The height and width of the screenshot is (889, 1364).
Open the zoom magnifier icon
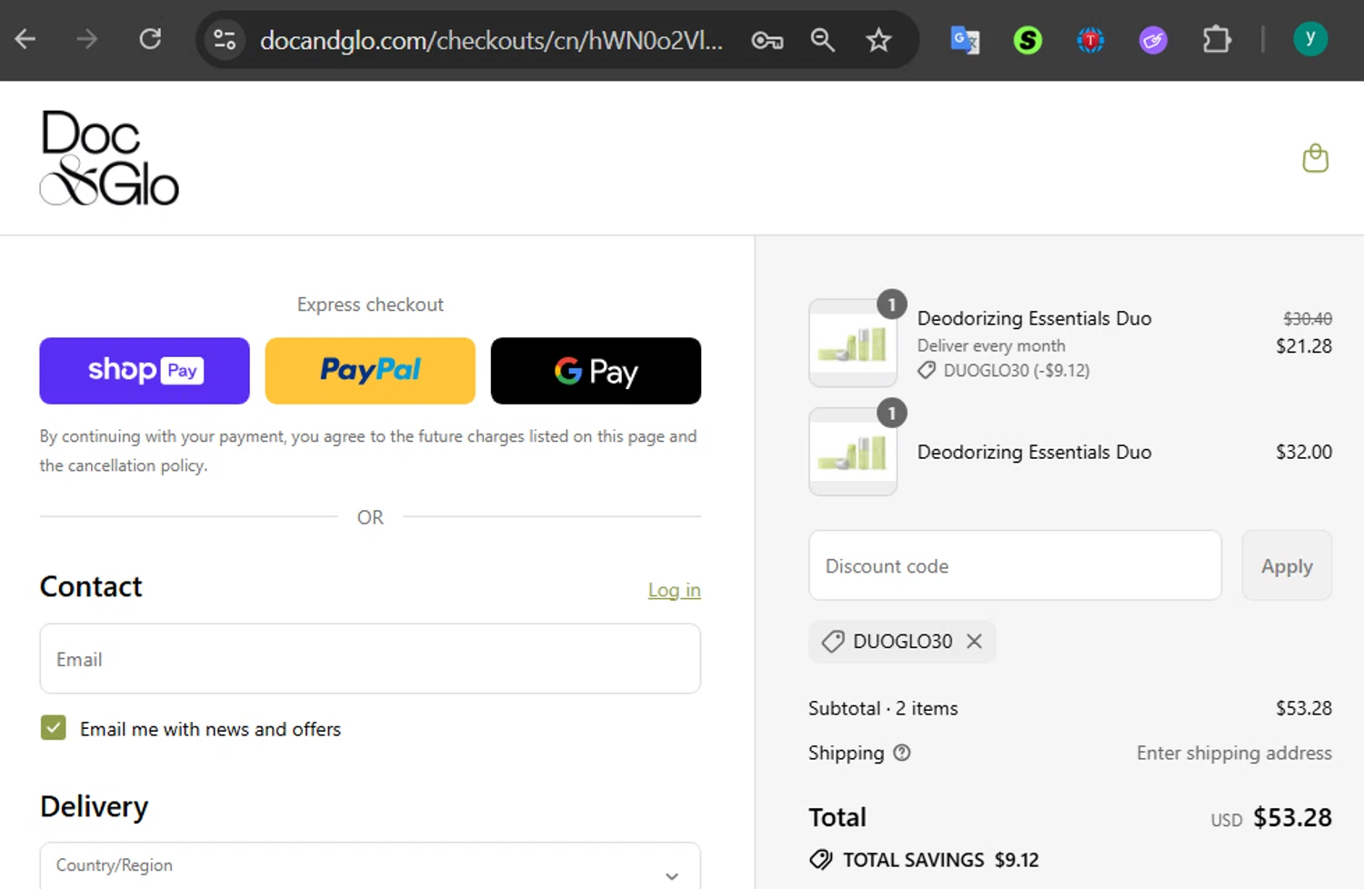coord(822,40)
